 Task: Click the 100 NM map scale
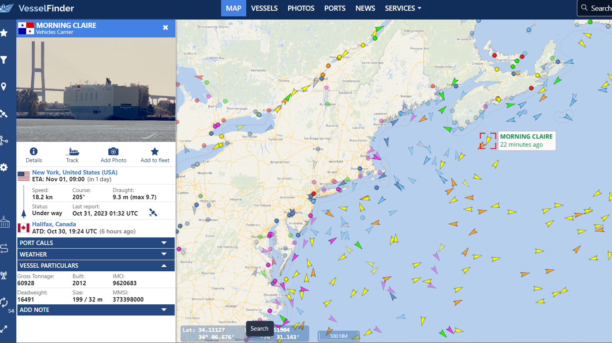(338, 336)
